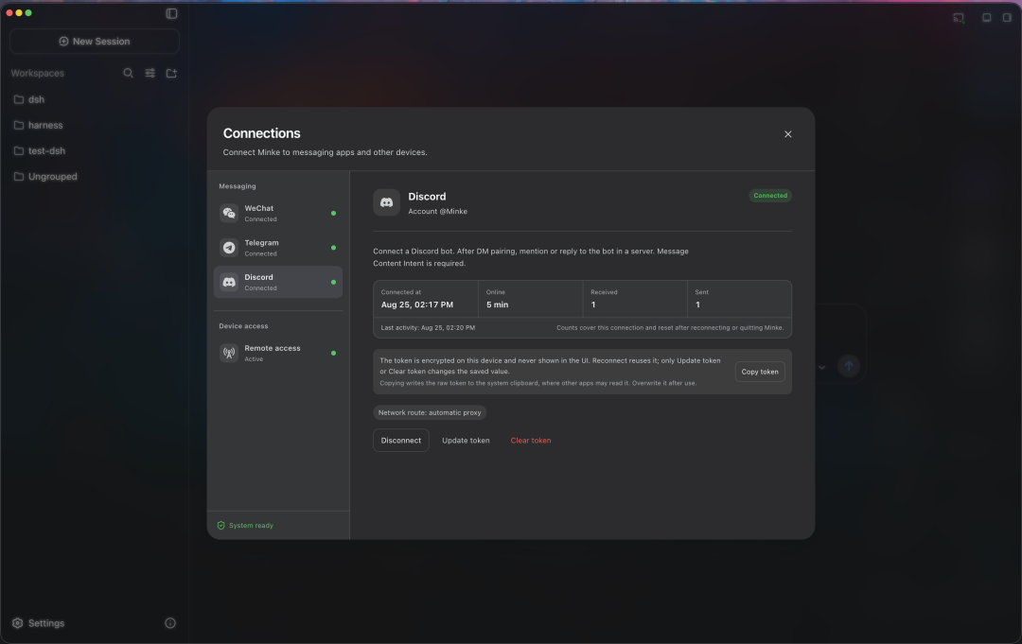The image size is (1022, 644).
Task: Select Telegram in the Messaging list
Action: [x=278, y=248]
